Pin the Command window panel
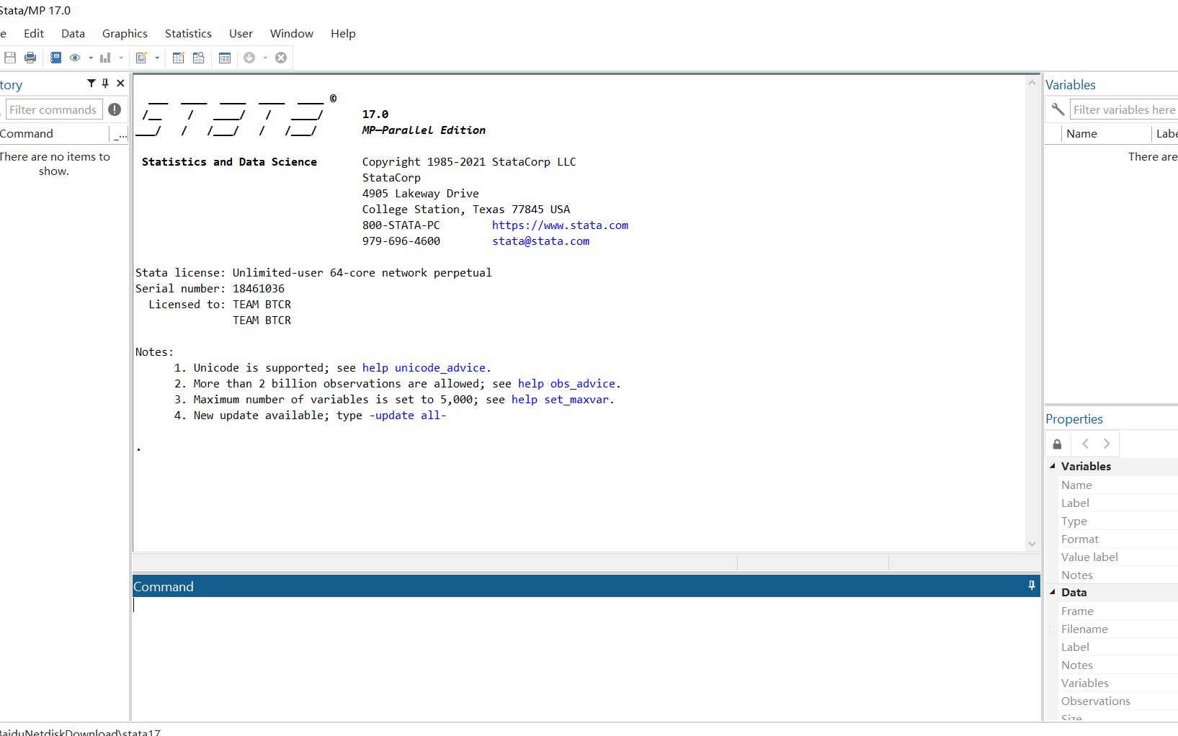The image size is (1178, 736). pos(1031,585)
